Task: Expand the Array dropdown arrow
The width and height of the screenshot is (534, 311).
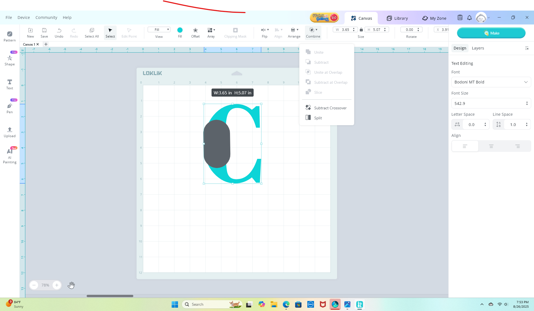Action: pos(214,30)
